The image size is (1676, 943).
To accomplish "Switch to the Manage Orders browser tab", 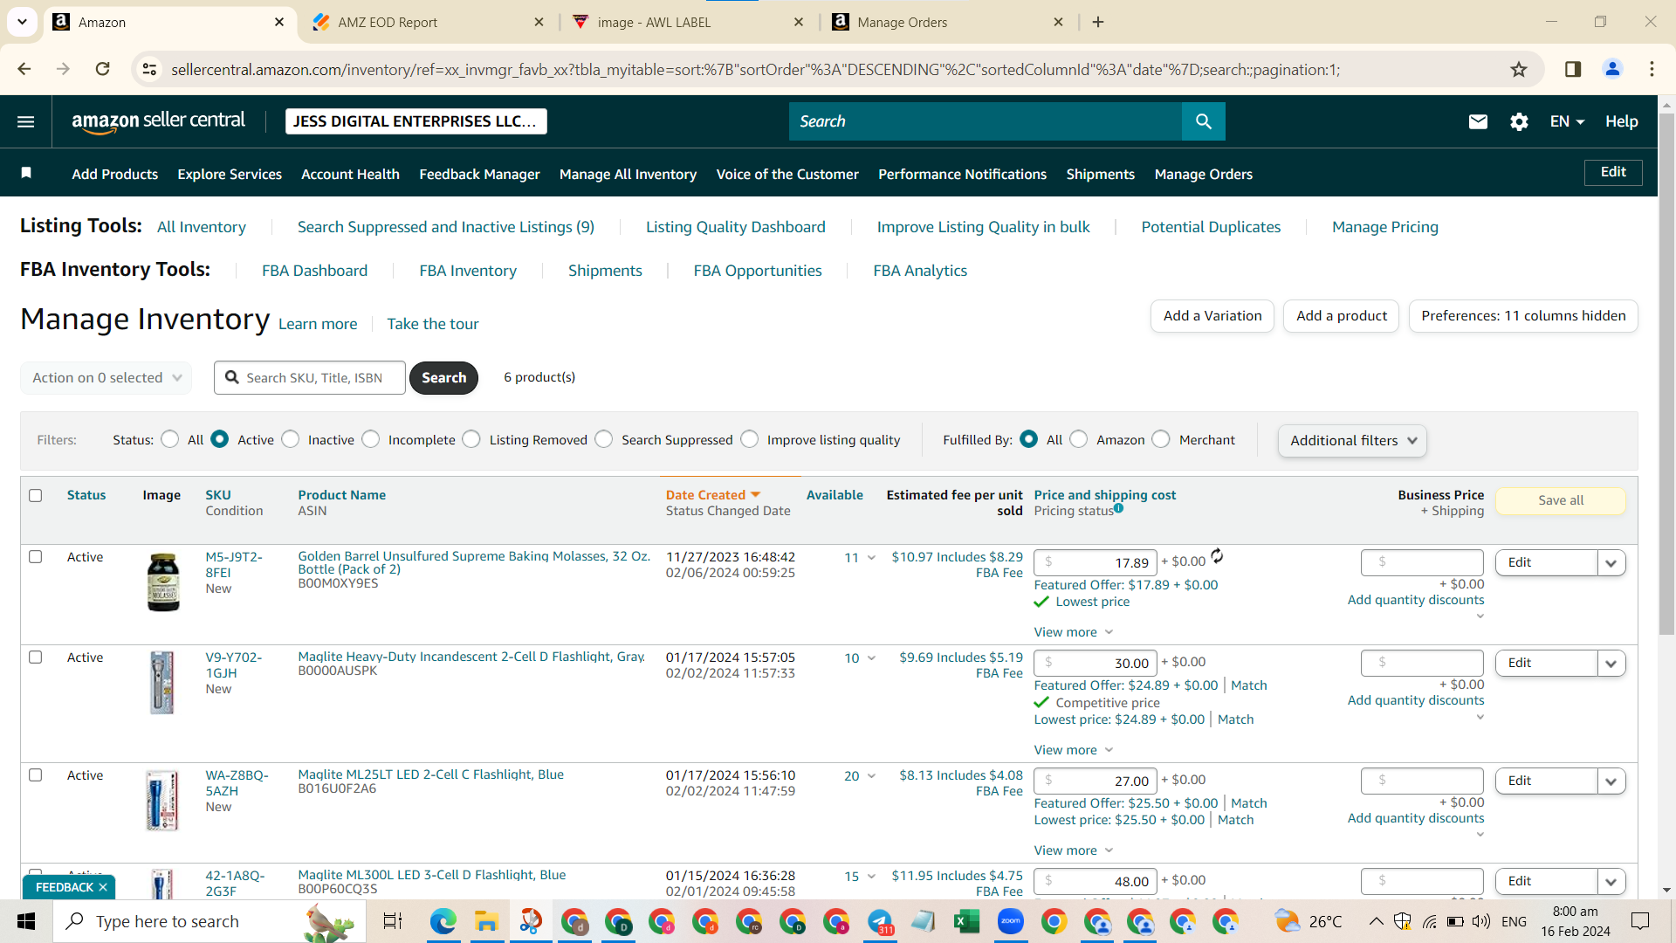I will (948, 22).
